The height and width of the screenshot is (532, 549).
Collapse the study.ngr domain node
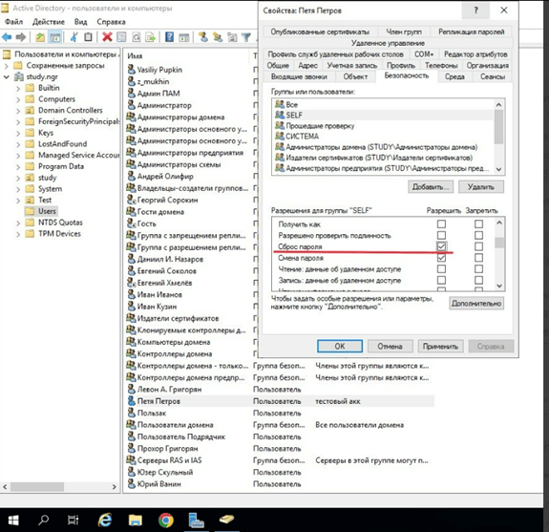click(7, 76)
